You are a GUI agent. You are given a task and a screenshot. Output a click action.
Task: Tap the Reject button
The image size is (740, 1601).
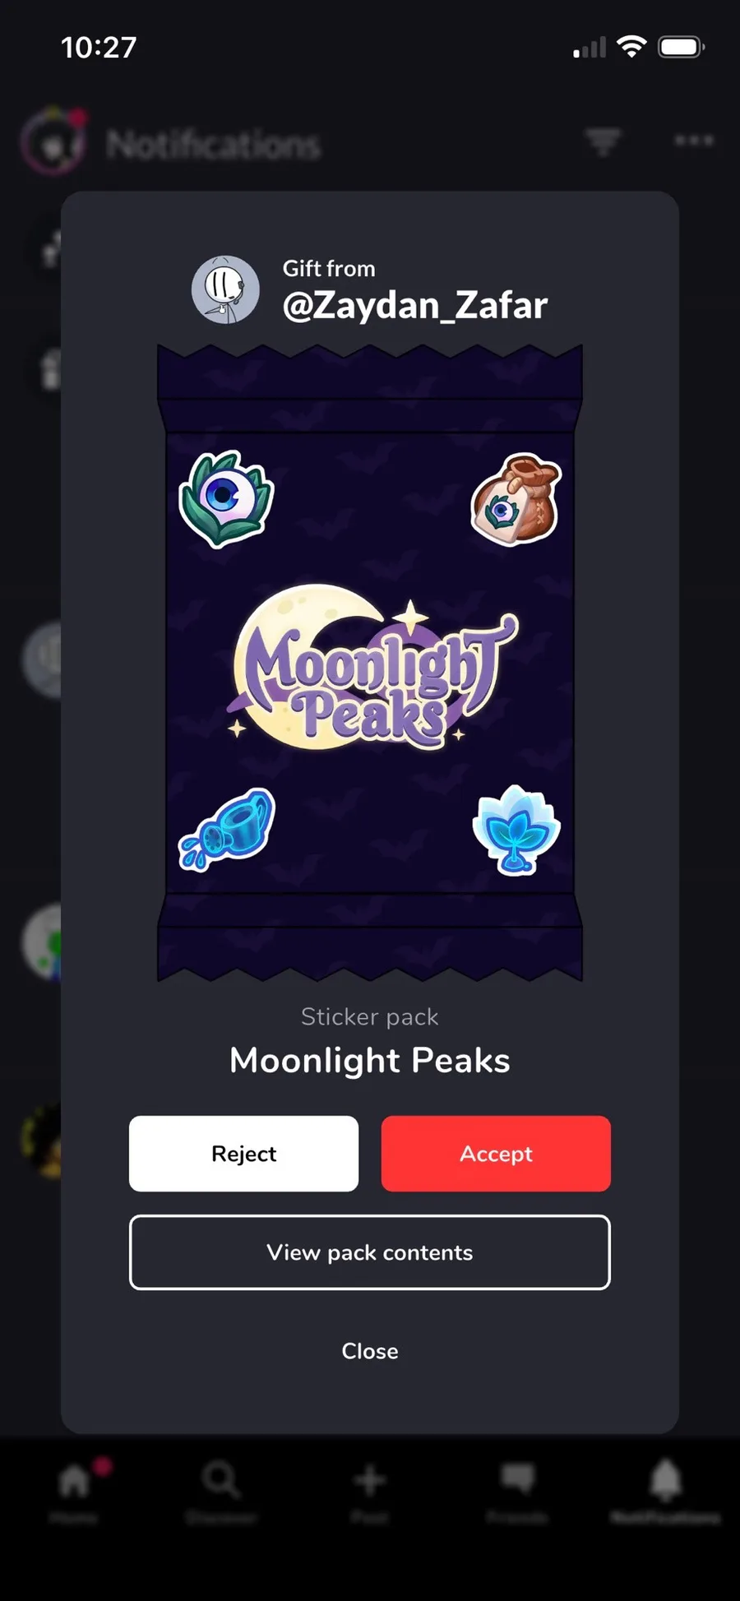[243, 1154]
